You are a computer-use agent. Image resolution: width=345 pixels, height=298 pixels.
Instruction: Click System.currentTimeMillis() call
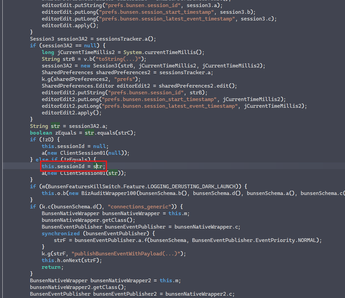click(x=162, y=52)
